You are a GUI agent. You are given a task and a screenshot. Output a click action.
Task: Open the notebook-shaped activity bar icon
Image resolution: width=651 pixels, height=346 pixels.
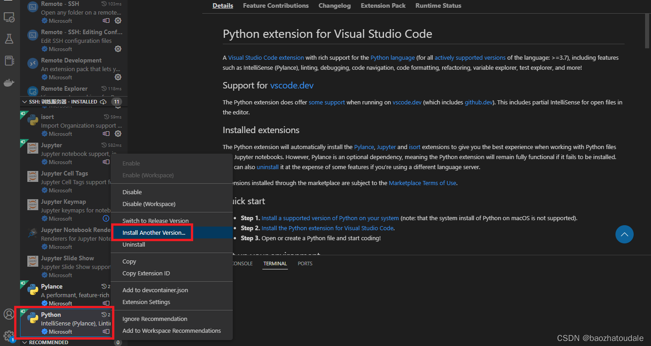click(x=9, y=61)
